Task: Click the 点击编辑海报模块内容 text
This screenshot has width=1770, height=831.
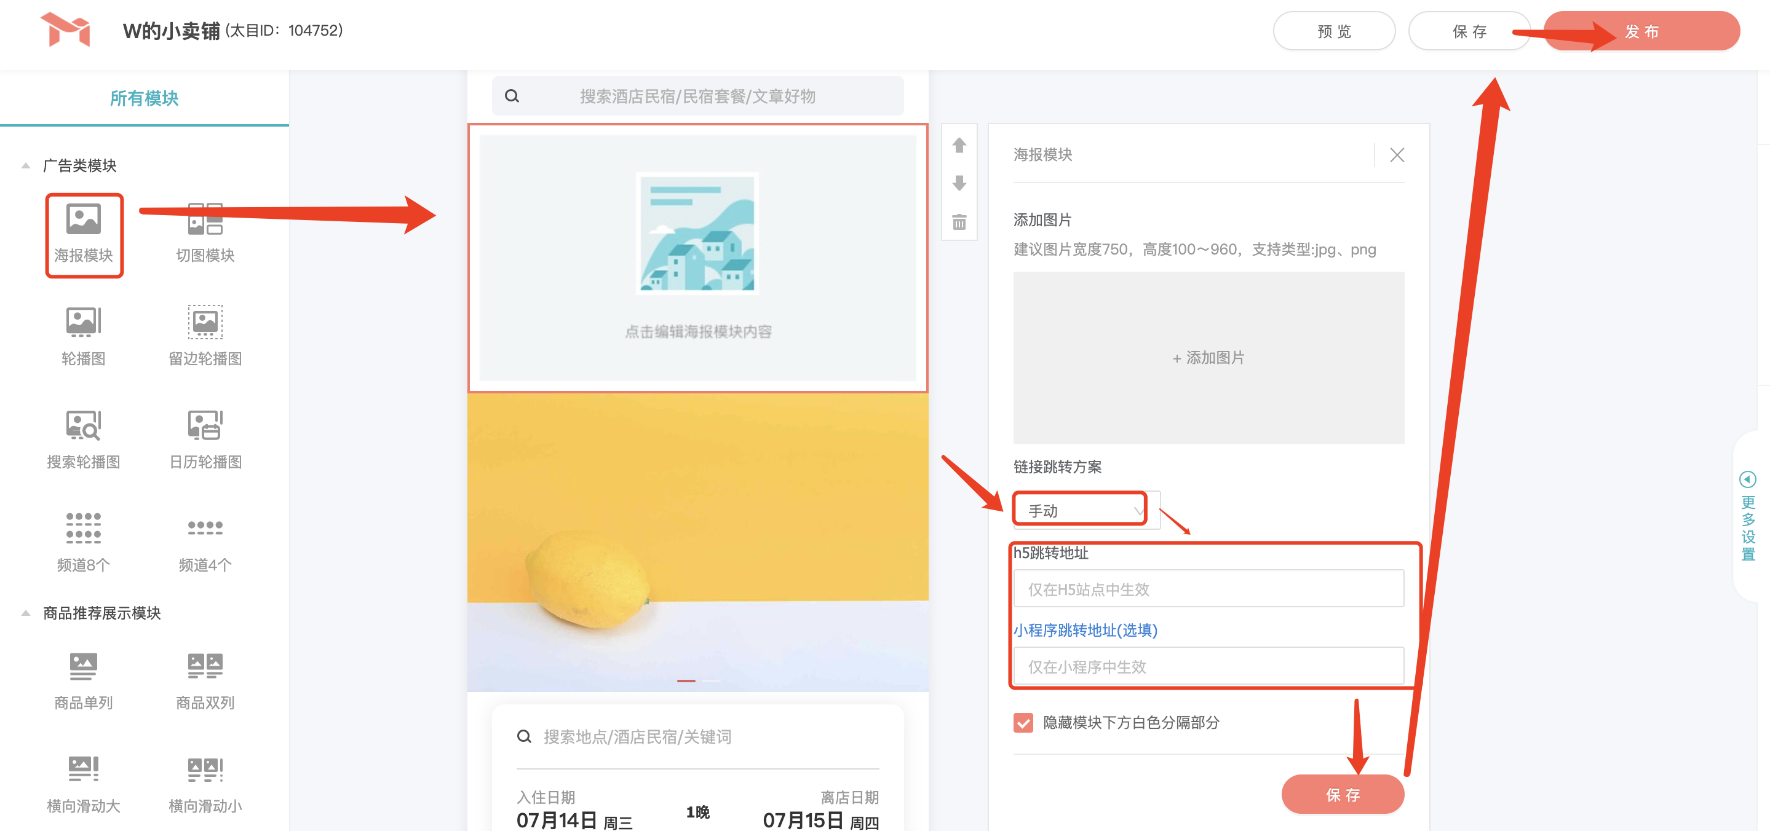Action: (x=697, y=332)
